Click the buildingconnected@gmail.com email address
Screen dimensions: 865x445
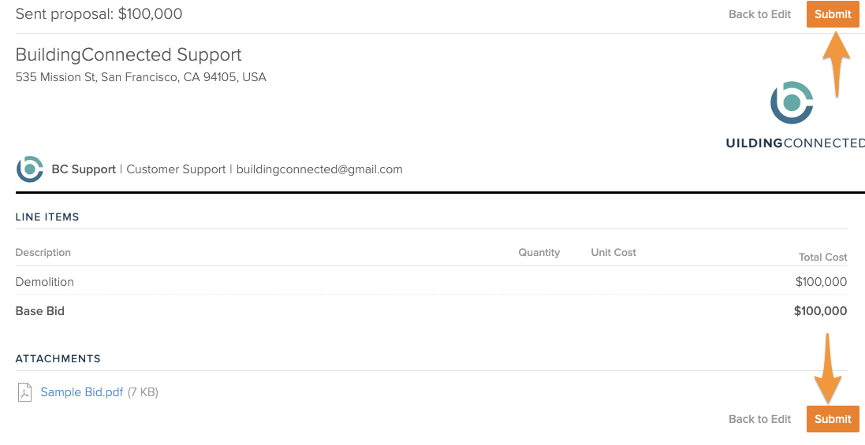(319, 169)
